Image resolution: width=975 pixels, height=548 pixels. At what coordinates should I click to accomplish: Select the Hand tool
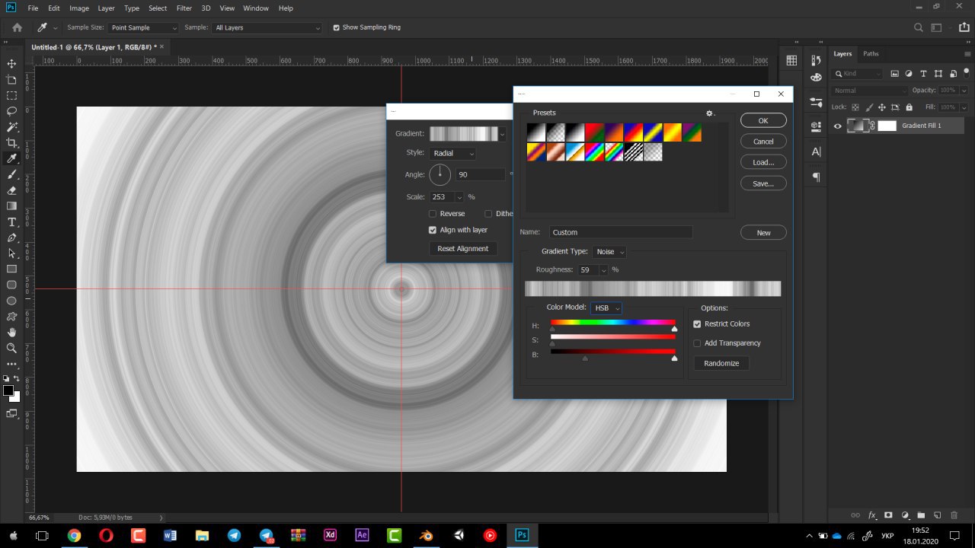(x=11, y=333)
